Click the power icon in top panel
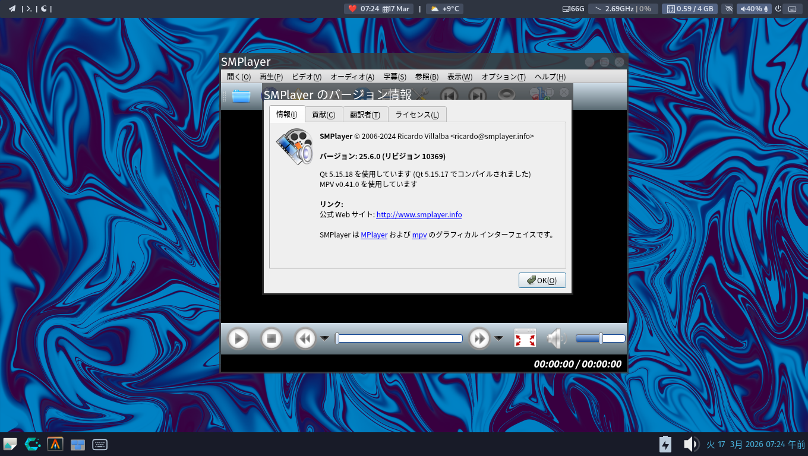Image resolution: width=808 pixels, height=456 pixels. click(x=778, y=9)
